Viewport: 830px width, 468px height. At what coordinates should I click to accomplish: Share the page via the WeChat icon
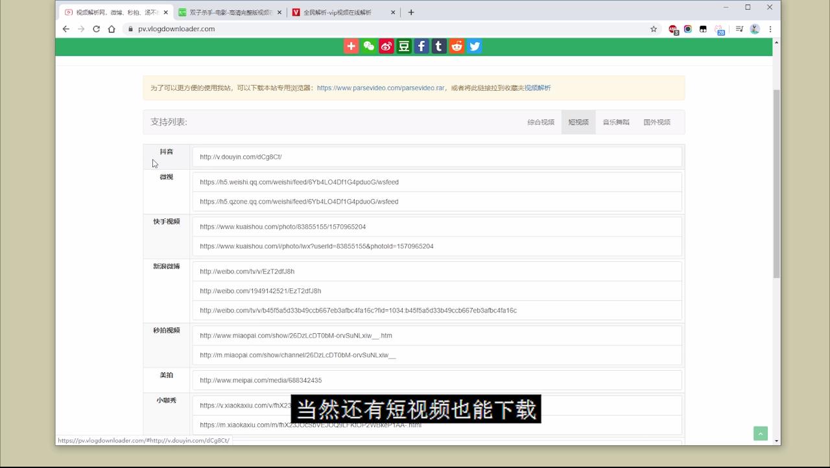[x=368, y=46]
